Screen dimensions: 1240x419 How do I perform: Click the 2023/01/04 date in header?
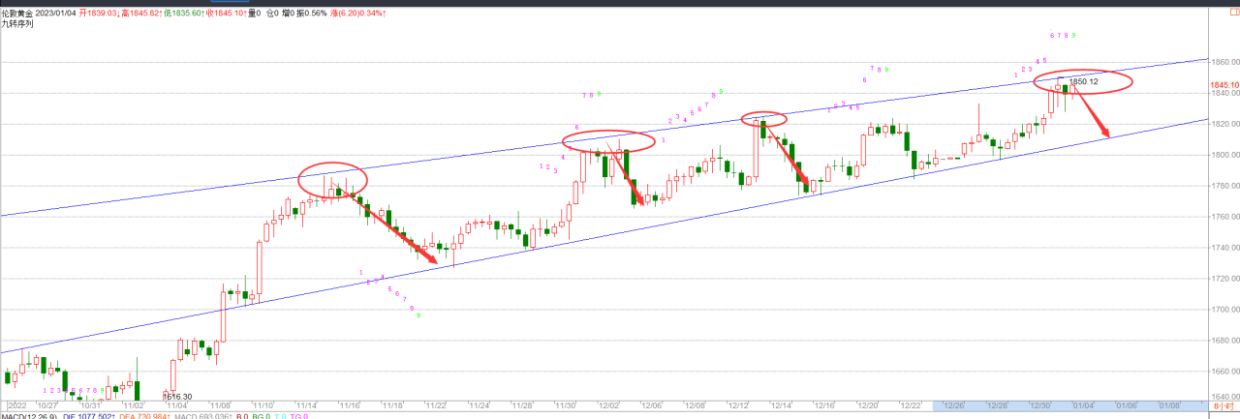point(55,14)
